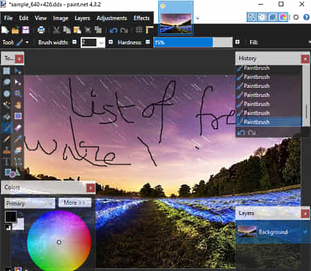Open the Primary color dropdown
311x271 pixels.
point(30,203)
